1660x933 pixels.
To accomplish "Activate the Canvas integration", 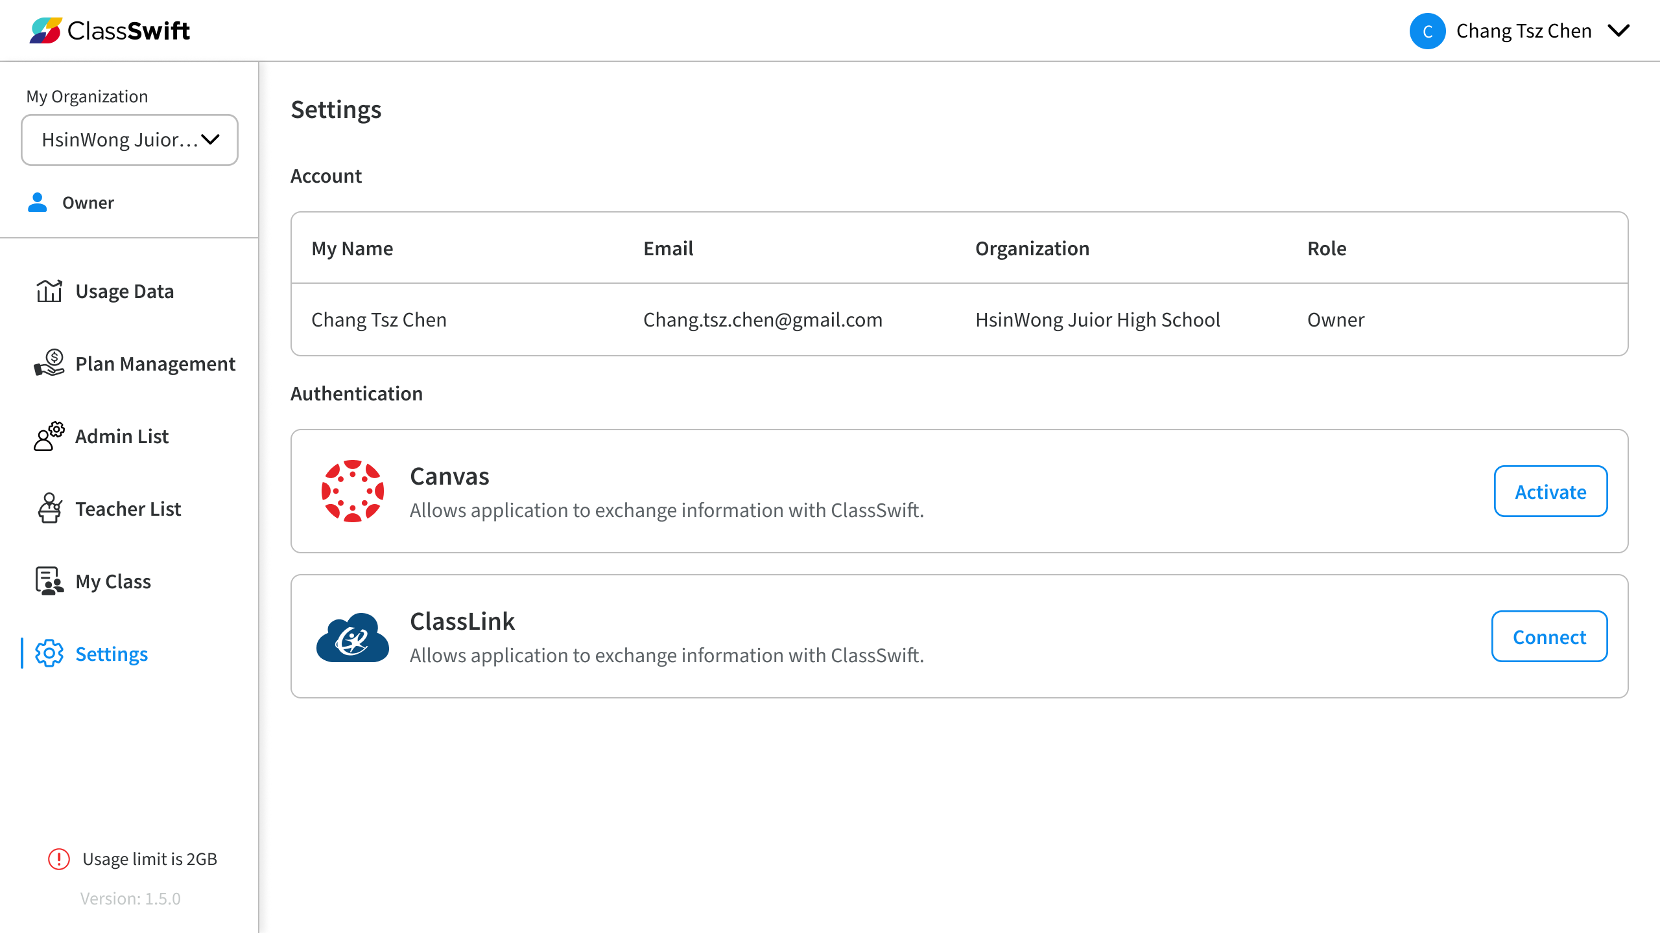I will (x=1550, y=492).
